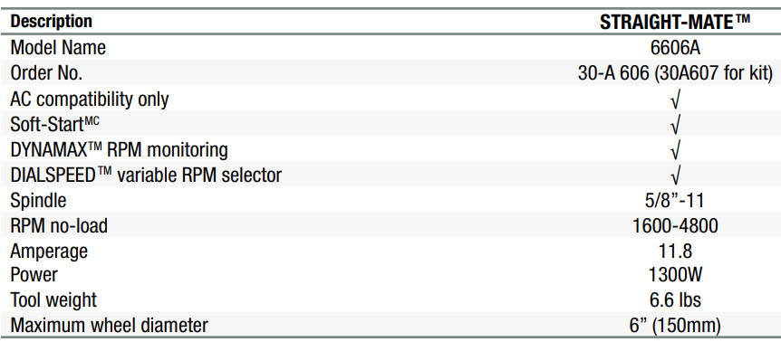Click the 6.6 lbs weight value

click(x=675, y=299)
